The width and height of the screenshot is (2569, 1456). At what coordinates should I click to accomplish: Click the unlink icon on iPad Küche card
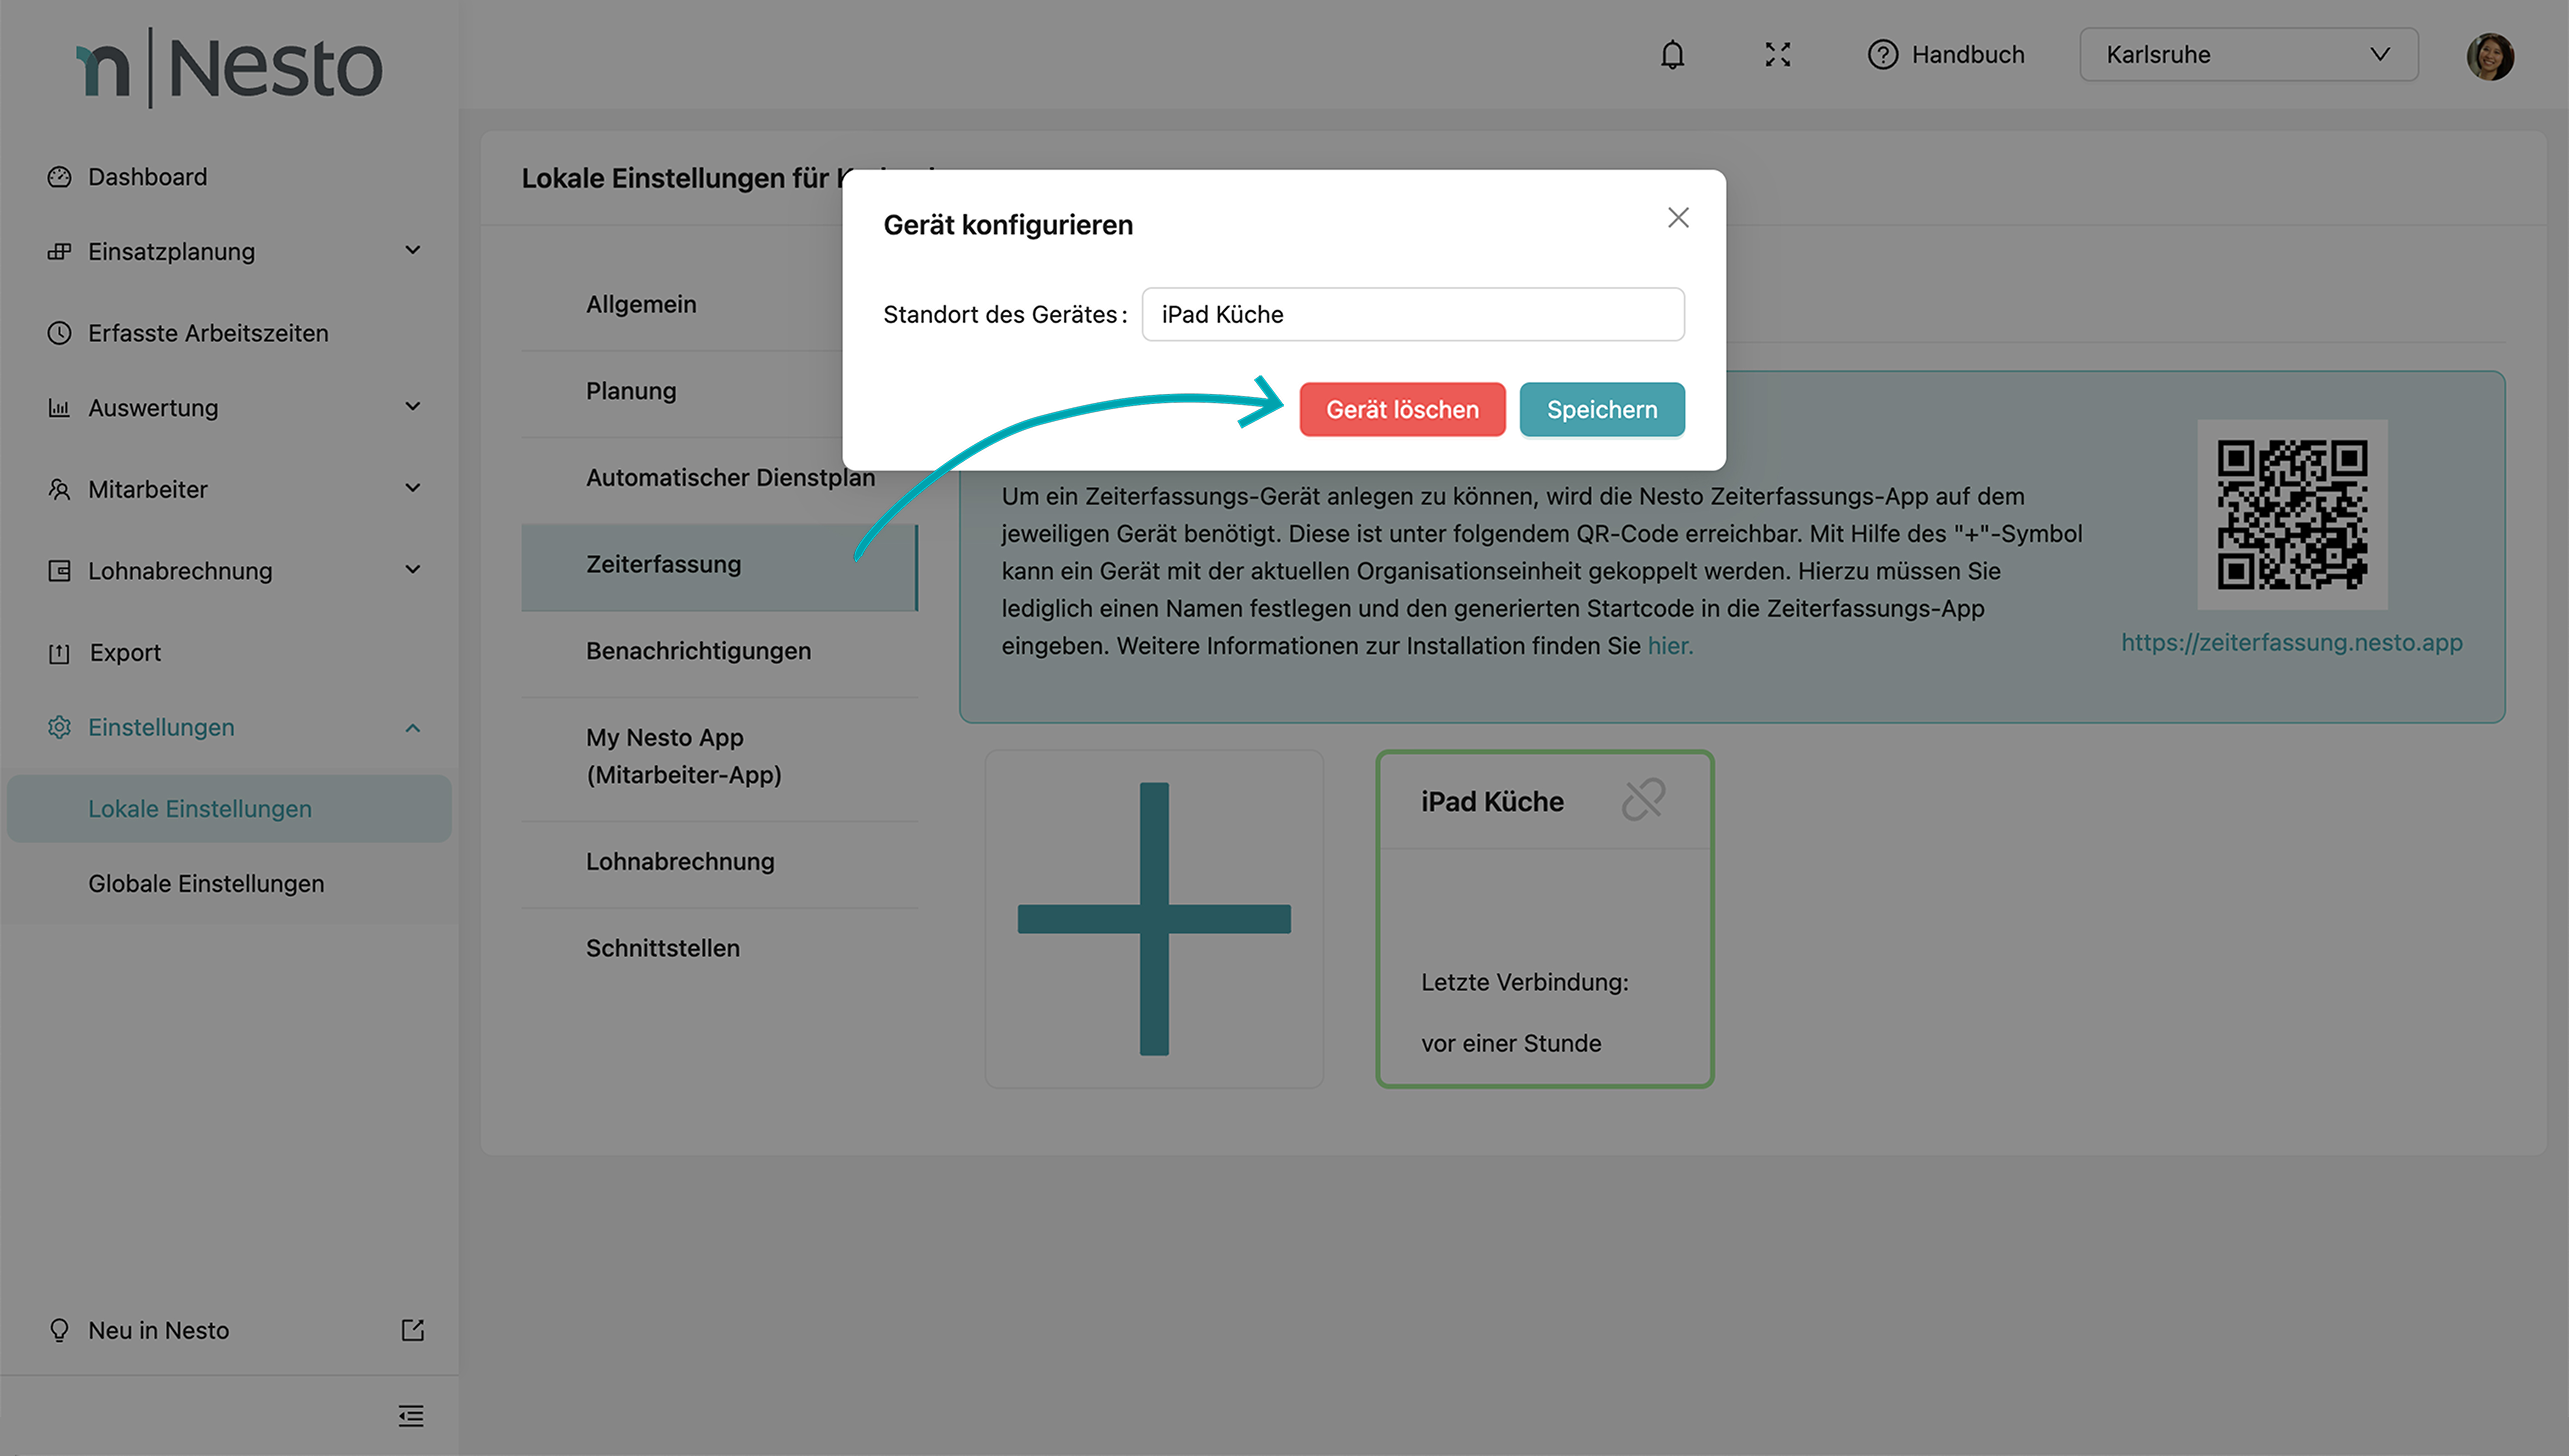click(1643, 800)
